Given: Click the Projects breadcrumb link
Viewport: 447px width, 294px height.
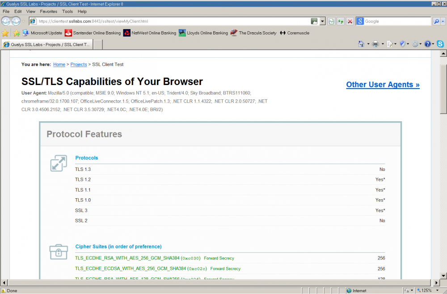Looking at the screenshot, I should (x=79, y=64).
